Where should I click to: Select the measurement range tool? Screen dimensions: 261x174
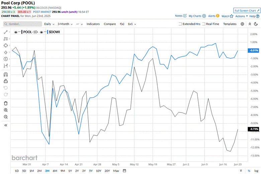click(6, 66)
